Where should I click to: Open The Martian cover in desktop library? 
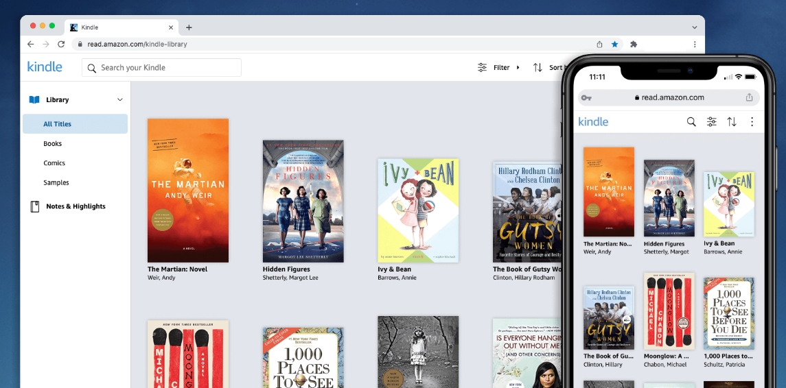pyautogui.click(x=188, y=191)
